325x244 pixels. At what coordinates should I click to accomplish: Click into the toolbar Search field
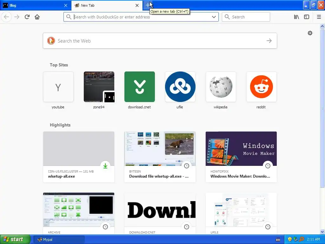[246, 17]
